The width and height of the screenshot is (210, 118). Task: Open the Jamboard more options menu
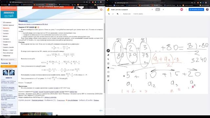[x=186, y=10]
